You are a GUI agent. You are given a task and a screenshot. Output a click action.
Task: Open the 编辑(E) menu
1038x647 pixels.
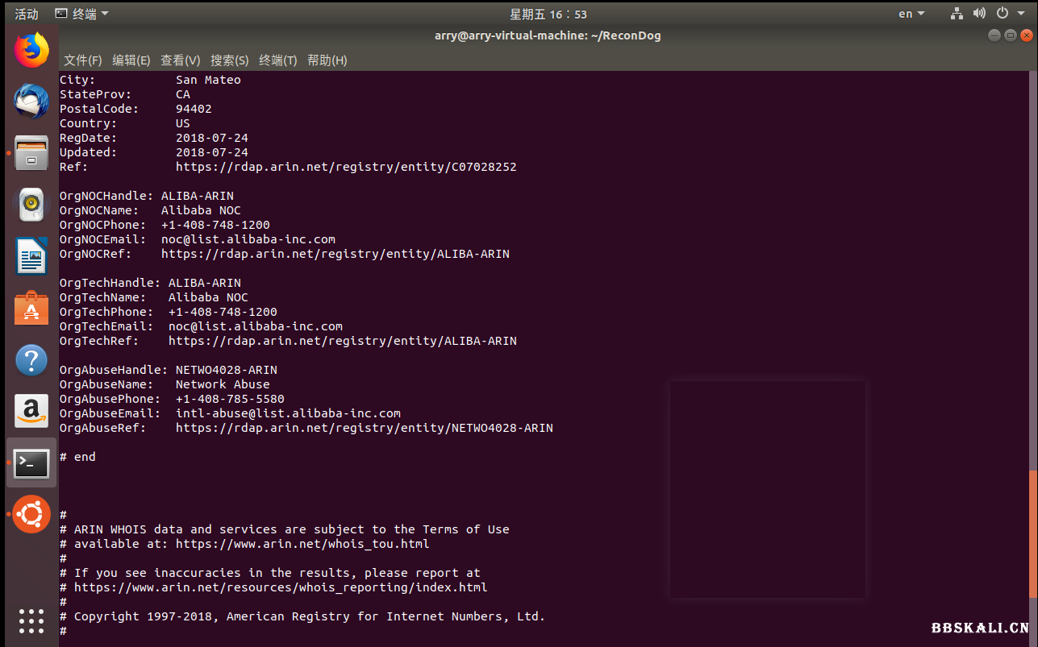point(131,60)
